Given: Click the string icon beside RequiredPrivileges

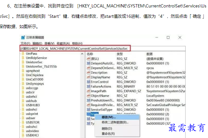Looking at the screenshot, I should (89, 105).
